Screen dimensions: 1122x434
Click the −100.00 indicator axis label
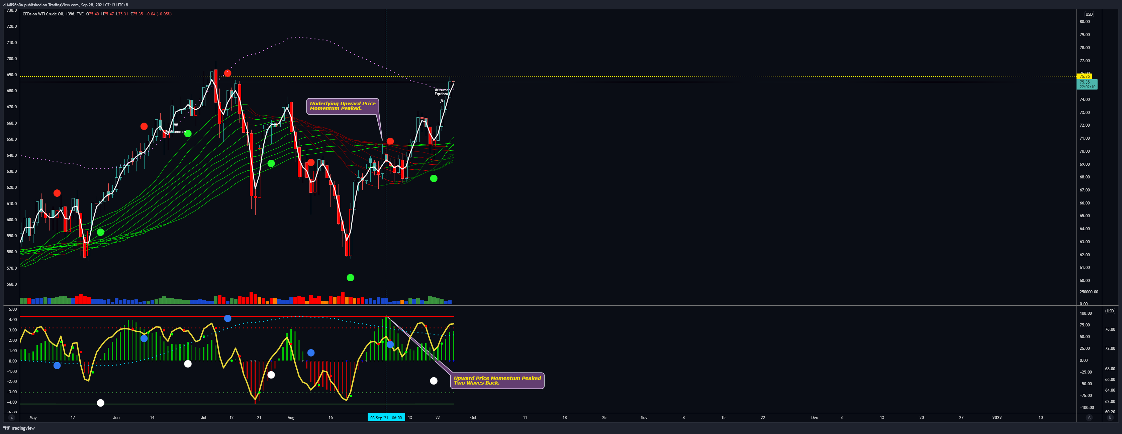click(x=1087, y=408)
